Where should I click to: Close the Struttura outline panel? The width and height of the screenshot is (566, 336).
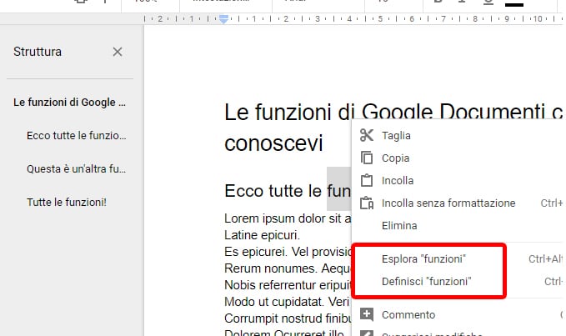[118, 52]
